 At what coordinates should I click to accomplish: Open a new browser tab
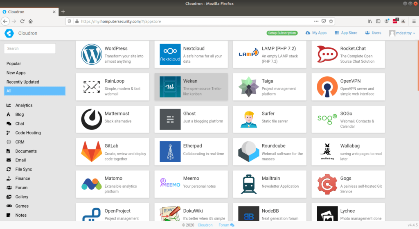point(63,11)
